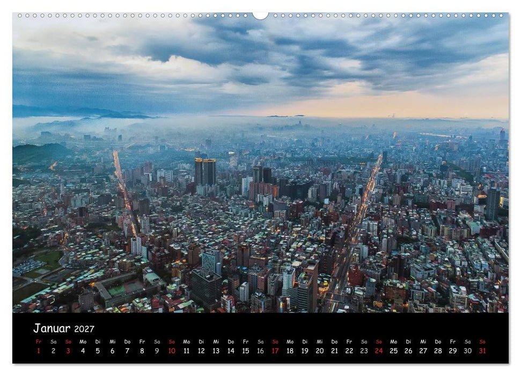521x376 pixels.
Task: Select date 6
Action: tap(112, 351)
